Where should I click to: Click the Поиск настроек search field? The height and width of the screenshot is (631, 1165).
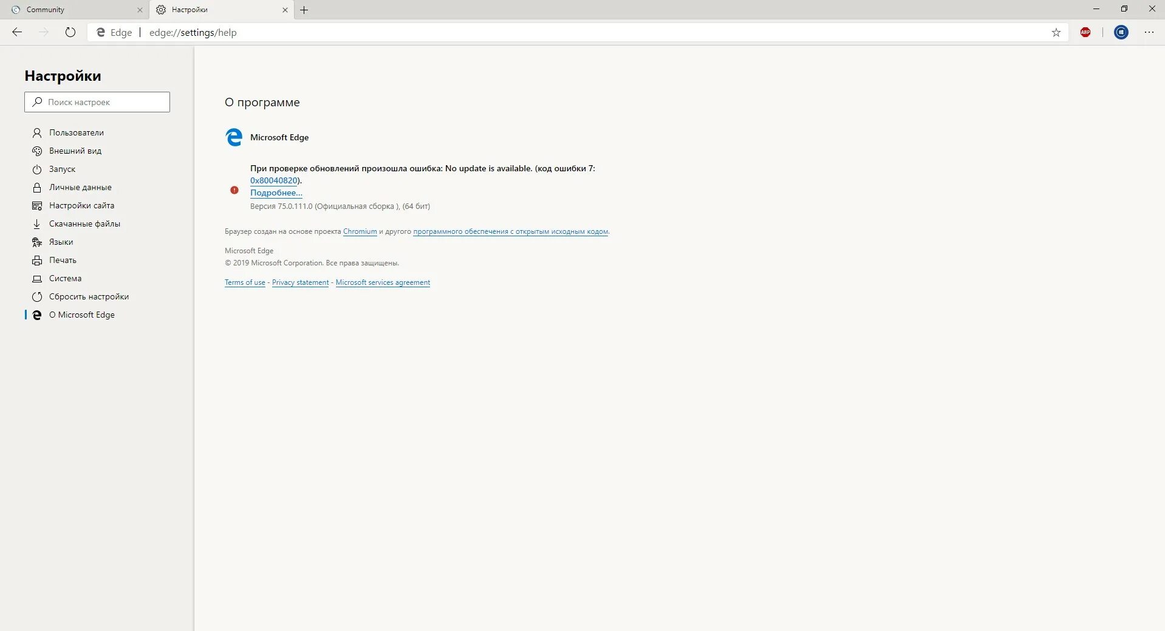point(97,102)
